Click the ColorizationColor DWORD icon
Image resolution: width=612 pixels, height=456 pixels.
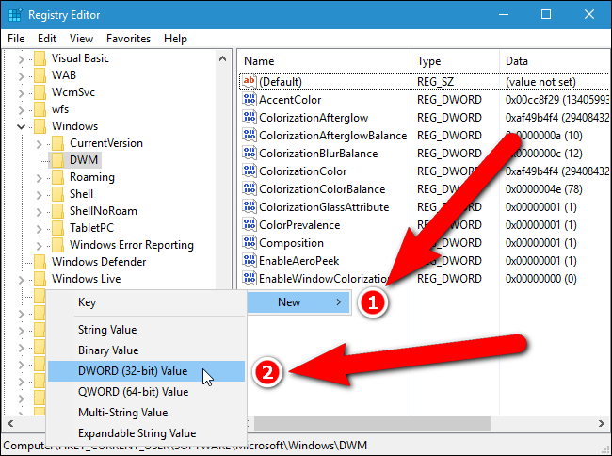coord(249,171)
